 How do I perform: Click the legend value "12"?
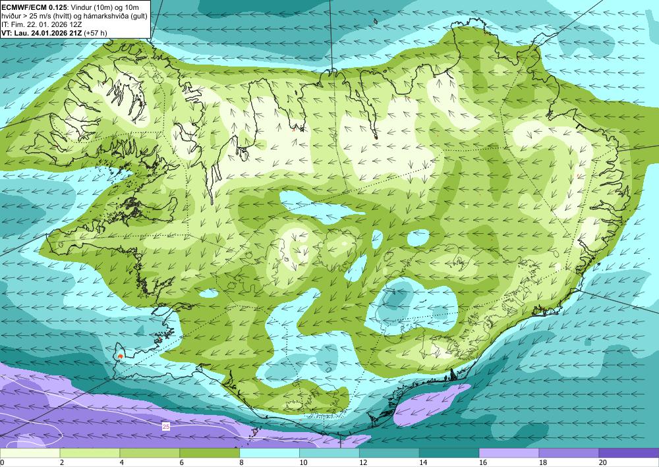pyautogui.click(x=363, y=462)
